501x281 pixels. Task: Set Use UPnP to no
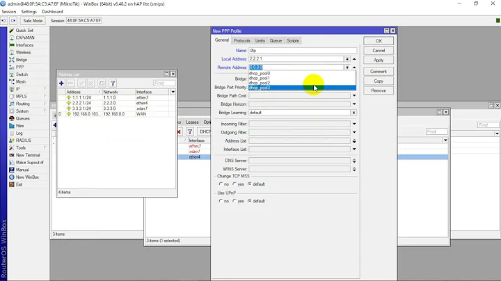pos(221,201)
